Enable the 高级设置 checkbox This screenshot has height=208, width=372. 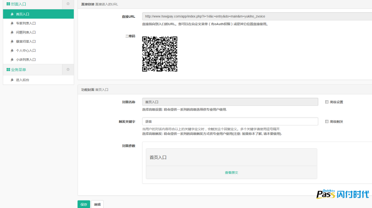click(327, 102)
